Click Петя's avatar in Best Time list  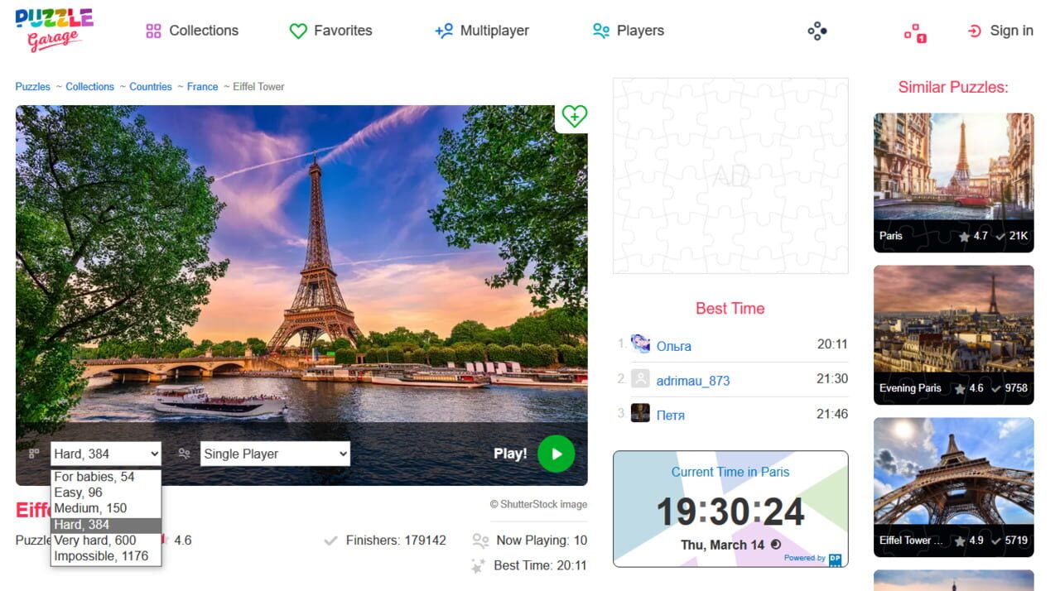pos(640,413)
